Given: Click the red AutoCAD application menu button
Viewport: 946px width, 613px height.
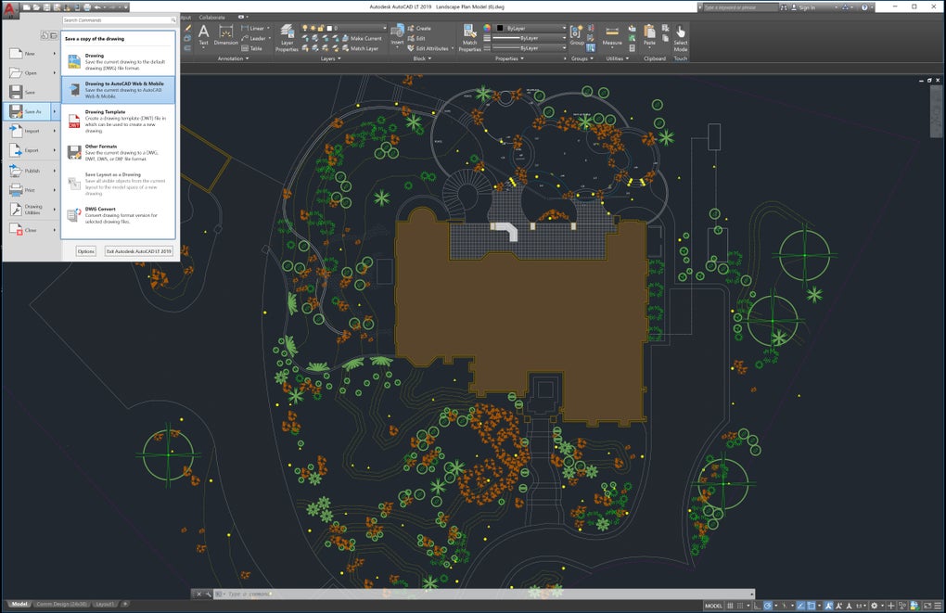Looking at the screenshot, I should coord(11,9).
